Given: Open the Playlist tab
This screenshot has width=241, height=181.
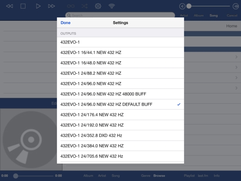Looking at the screenshot, I should pos(189,176).
